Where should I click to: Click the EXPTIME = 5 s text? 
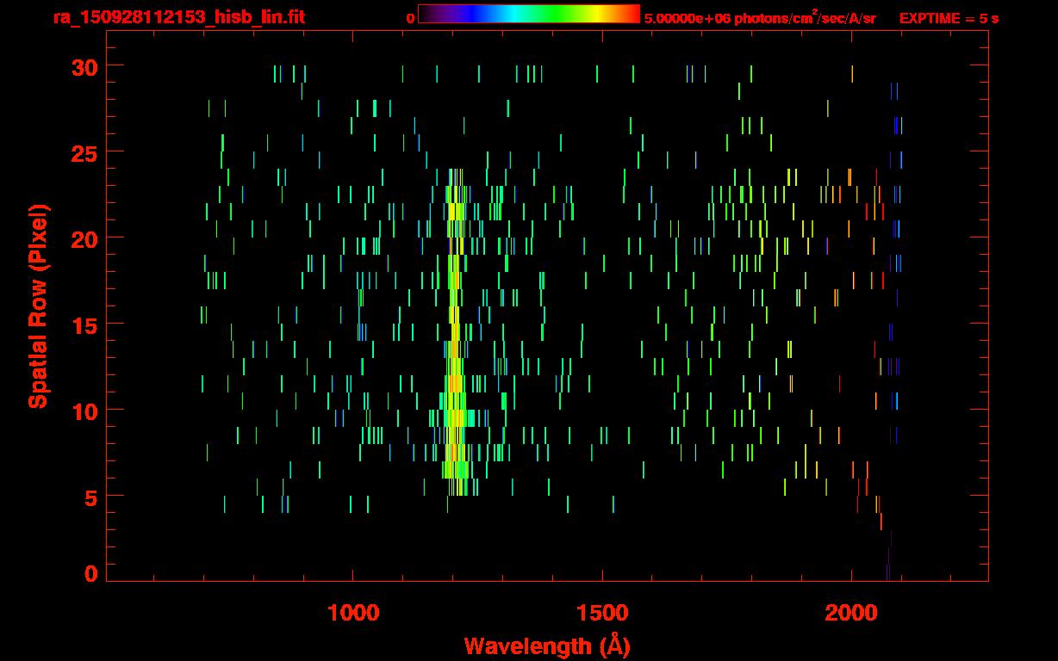point(949,18)
